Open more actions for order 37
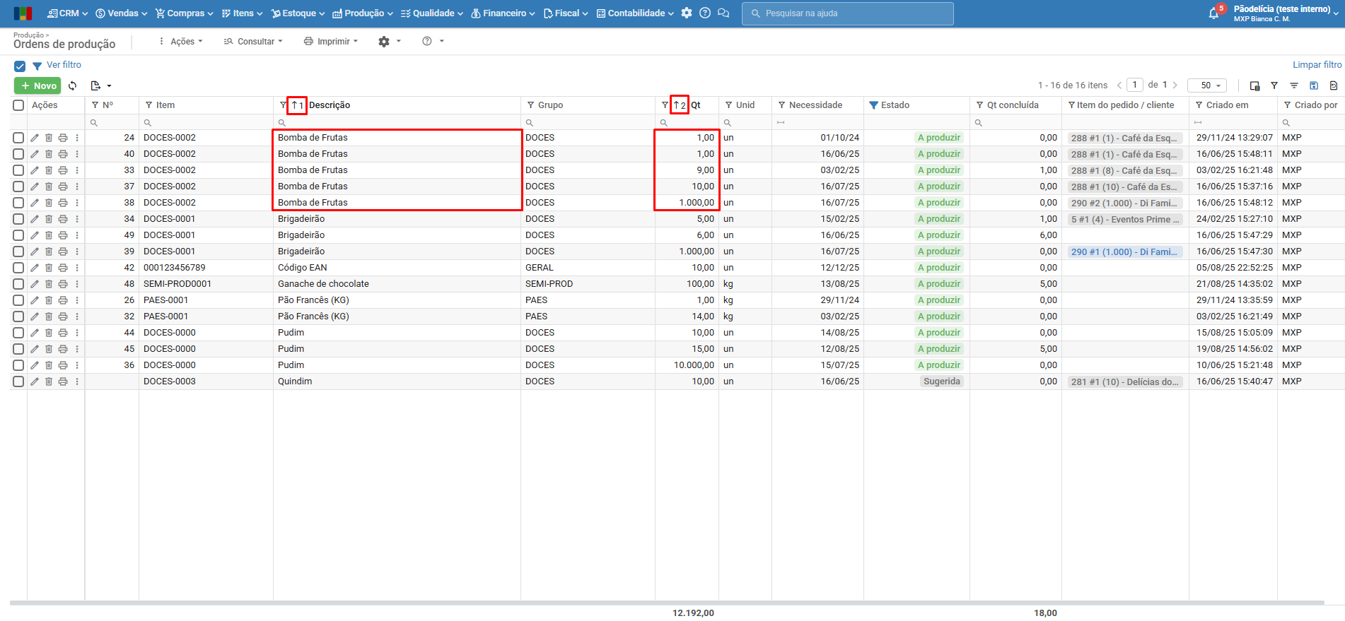1345x621 pixels. click(x=77, y=187)
